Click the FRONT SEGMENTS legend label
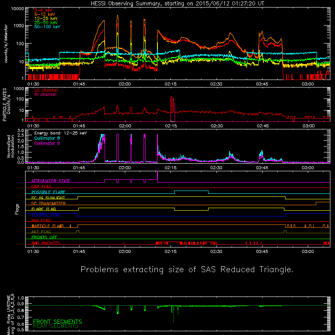The image size is (335, 335). pos(57,322)
